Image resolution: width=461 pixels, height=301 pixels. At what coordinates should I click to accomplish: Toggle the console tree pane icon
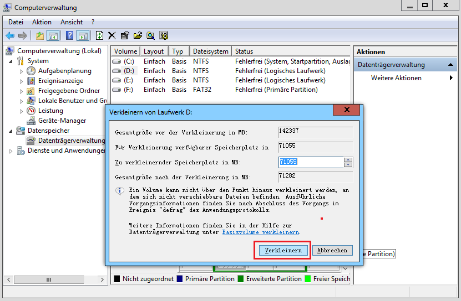(x=53, y=36)
